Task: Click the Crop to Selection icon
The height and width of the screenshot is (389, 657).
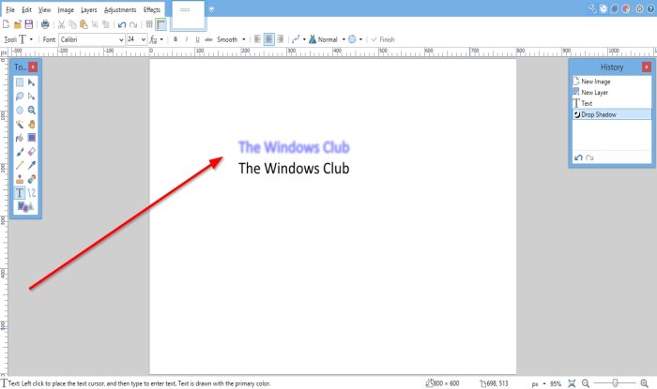Action: [95, 24]
